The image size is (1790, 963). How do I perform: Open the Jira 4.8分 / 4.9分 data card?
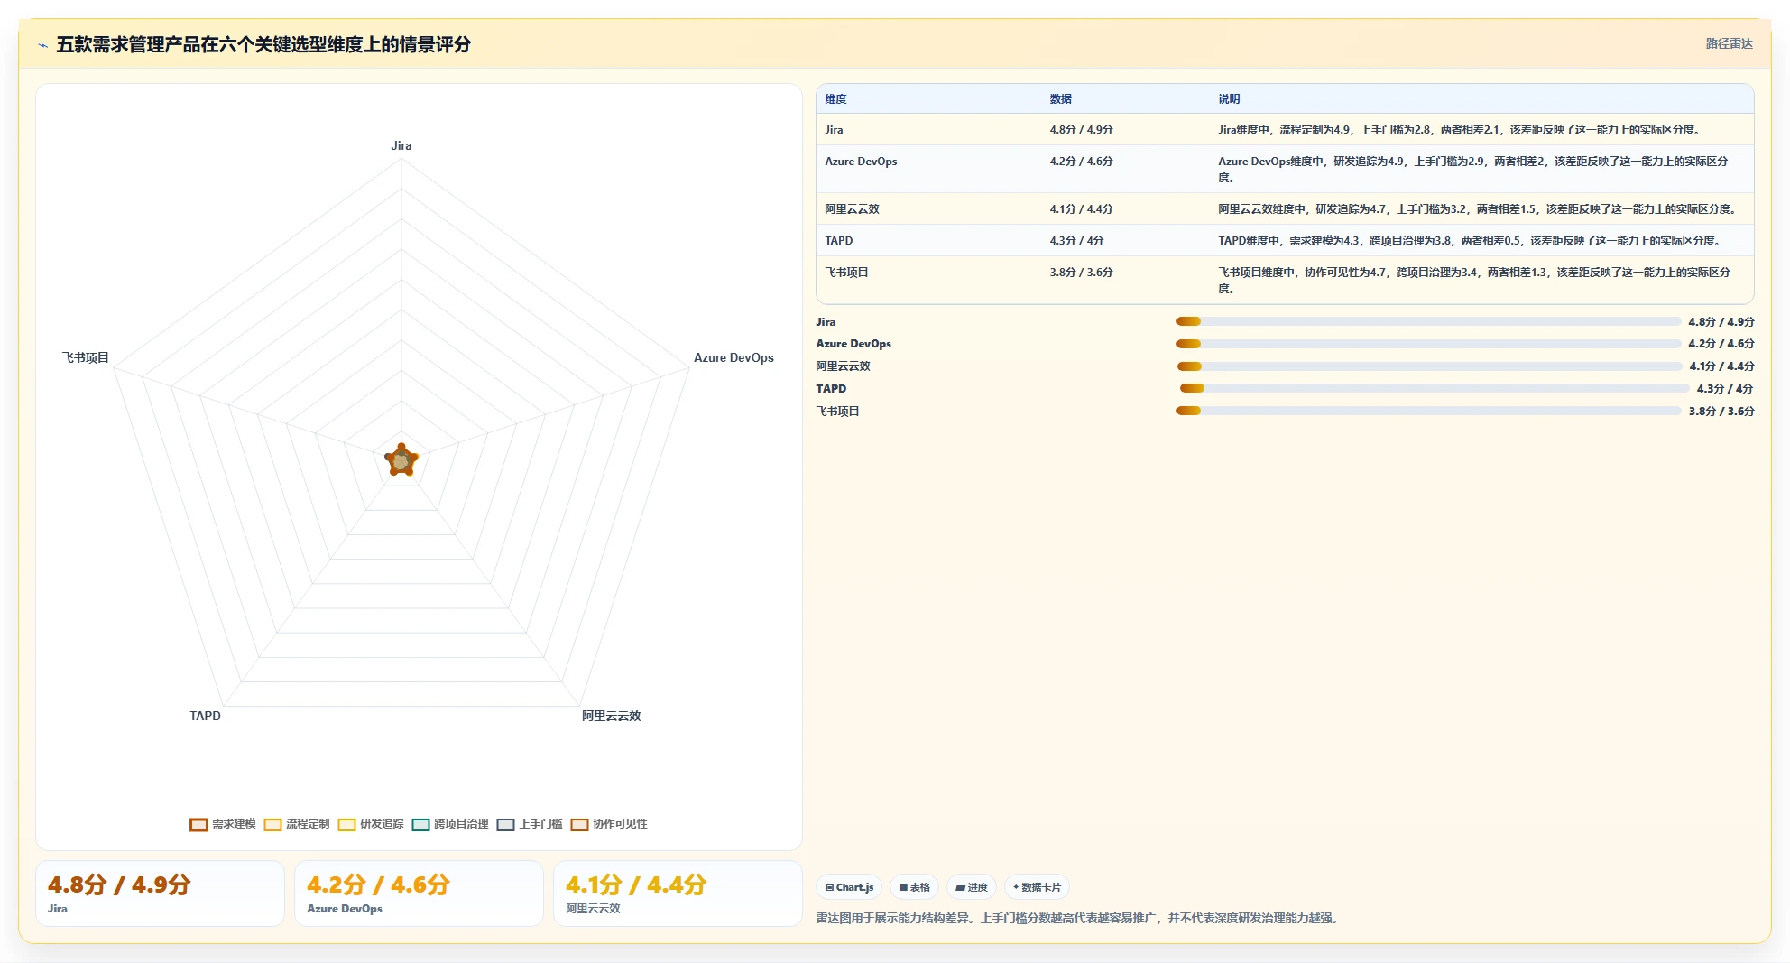(x=160, y=894)
